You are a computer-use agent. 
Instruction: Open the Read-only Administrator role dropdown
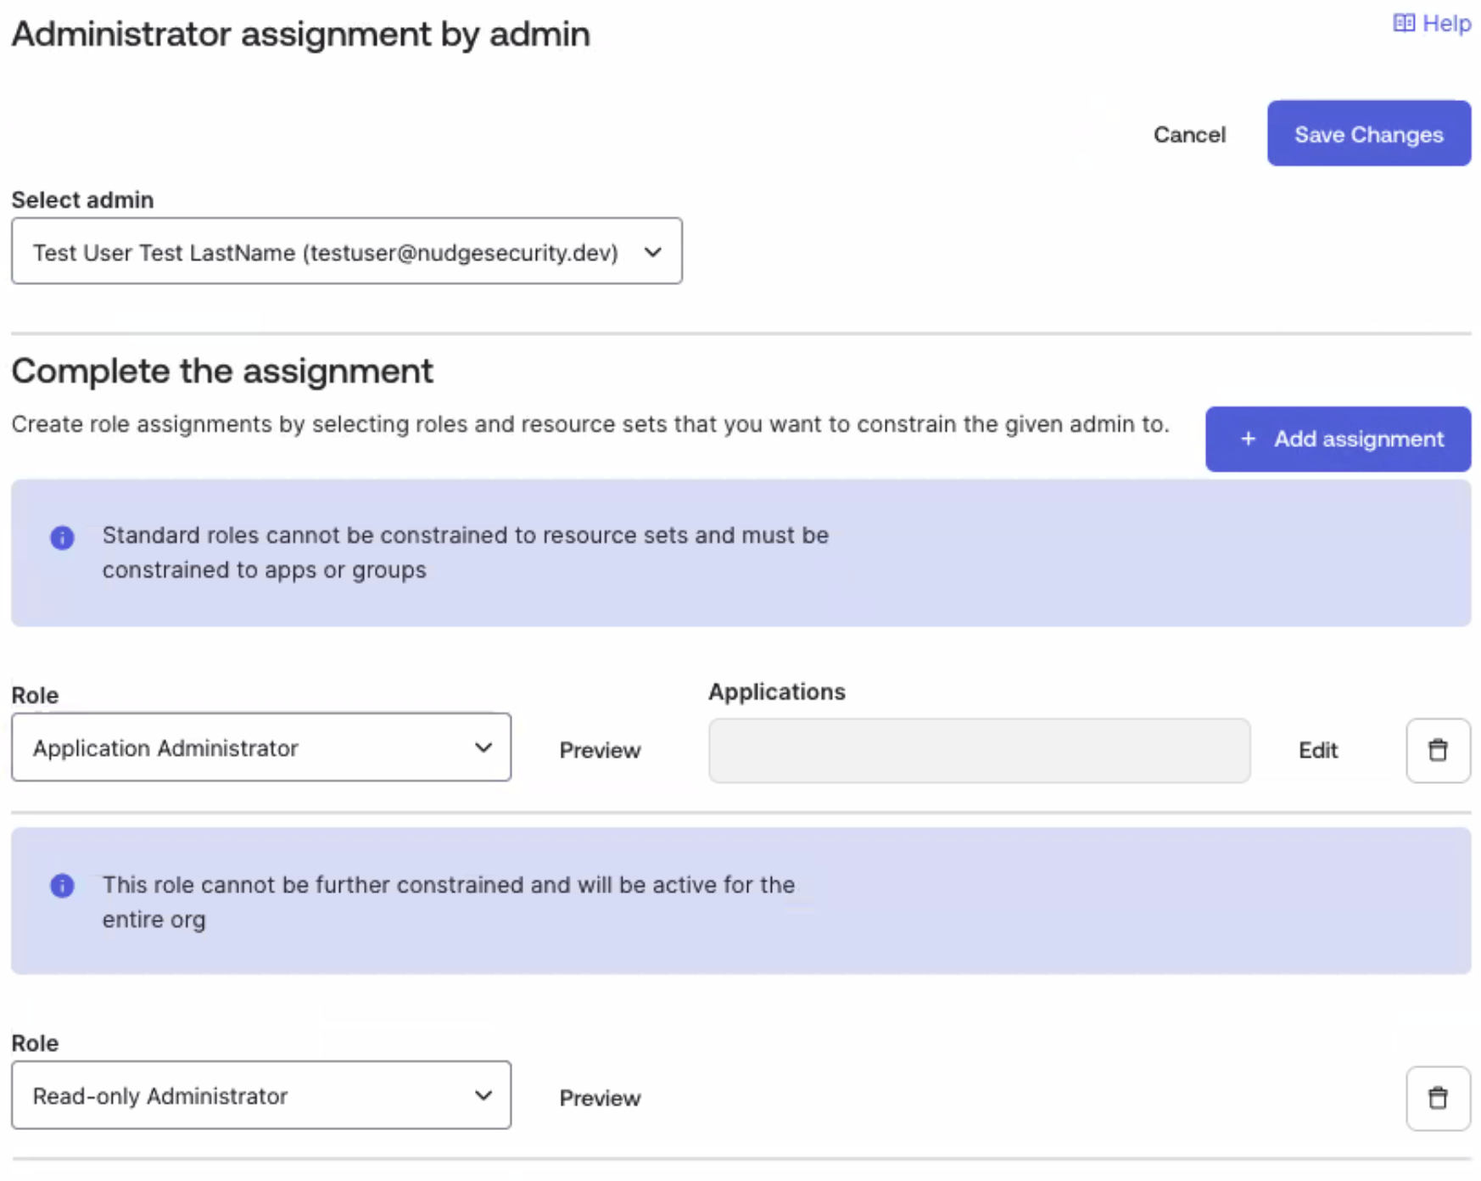246,1095
